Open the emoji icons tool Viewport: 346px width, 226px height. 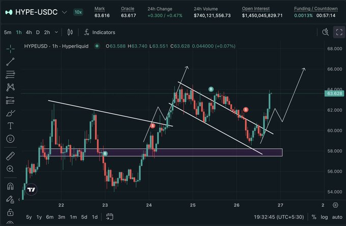pyautogui.click(x=10, y=139)
